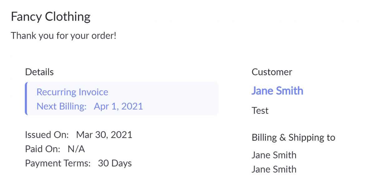Click the Test text under customer name
The width and height of the screenshot is (374, 189).
click(x=260, y=111)
